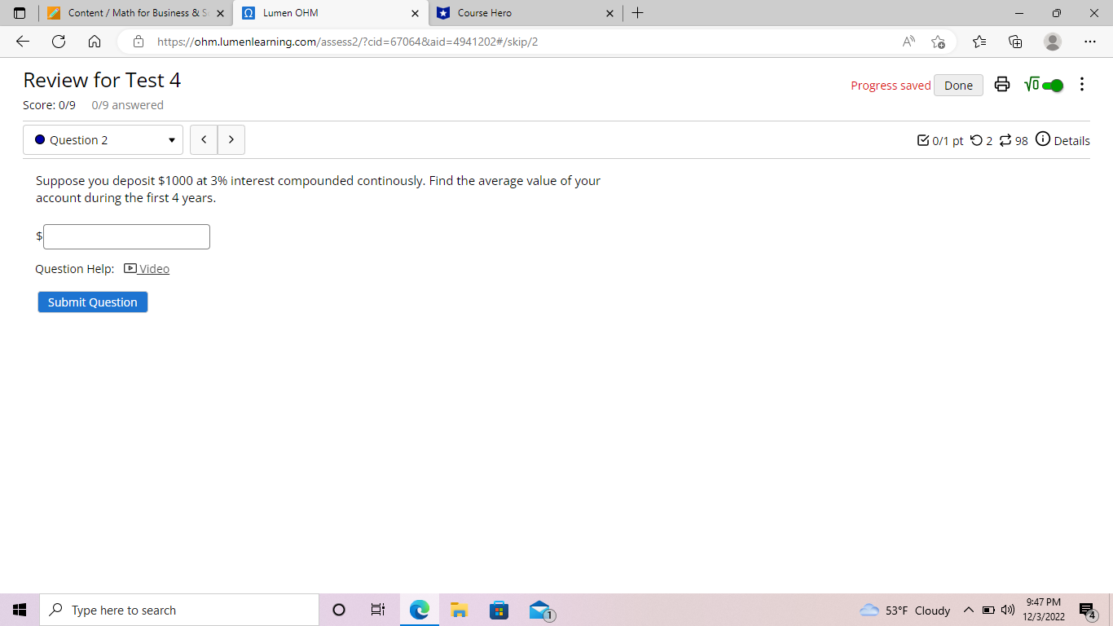Screen dimensions: 1113x626
Task: Open the tab actions menu icon
Action: click(20, 13)
